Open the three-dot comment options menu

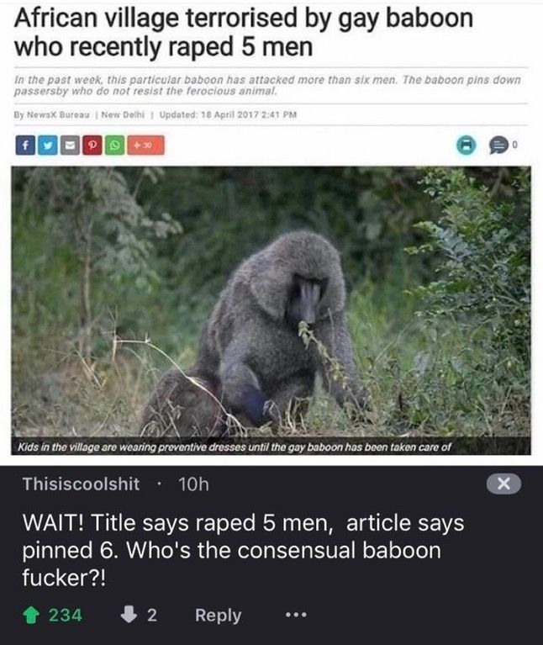(296, 616)
